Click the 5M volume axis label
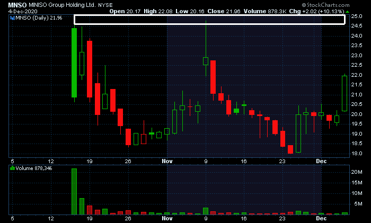Viewport: 371px width, 223px height. click(358, 204)
